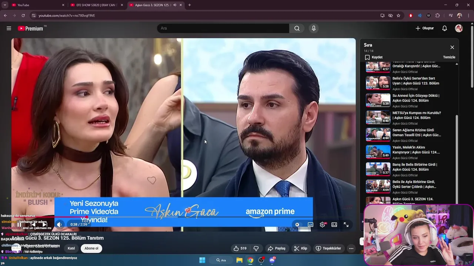474x266 pixels.
Task: Clear the queue with Temizle
Action: point(449,57)
